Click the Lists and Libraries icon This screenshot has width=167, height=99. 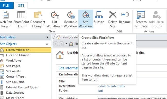[2, 55]
